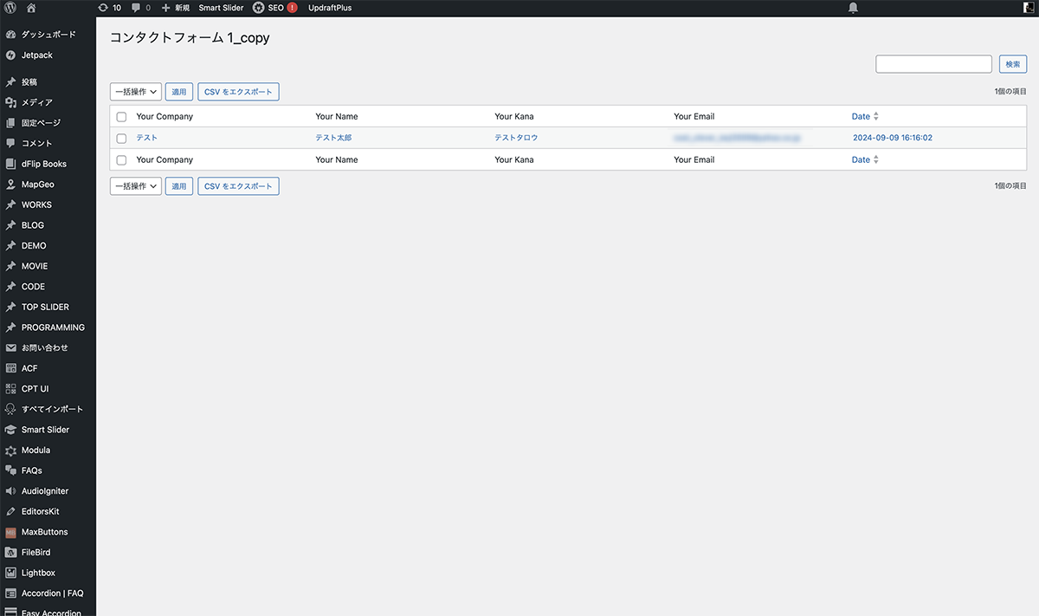
Task: Open the comments bubble icon in toolbar
Action: tap(137, 8)
